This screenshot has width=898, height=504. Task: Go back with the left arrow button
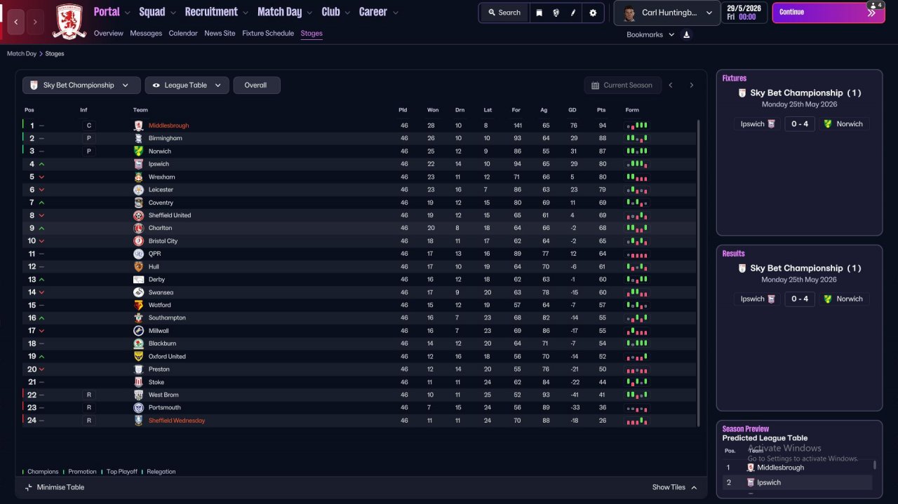pos(16,22)
